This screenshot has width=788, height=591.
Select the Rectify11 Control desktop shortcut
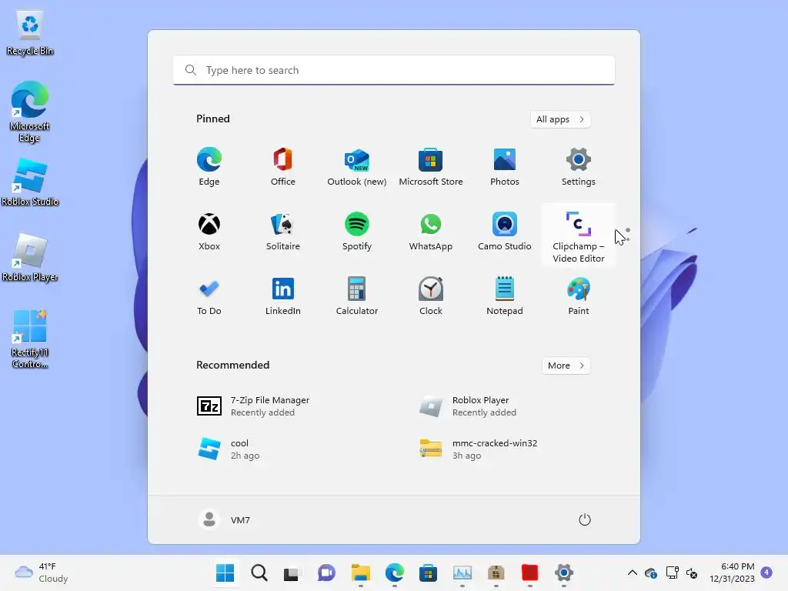tap(30, 339)
